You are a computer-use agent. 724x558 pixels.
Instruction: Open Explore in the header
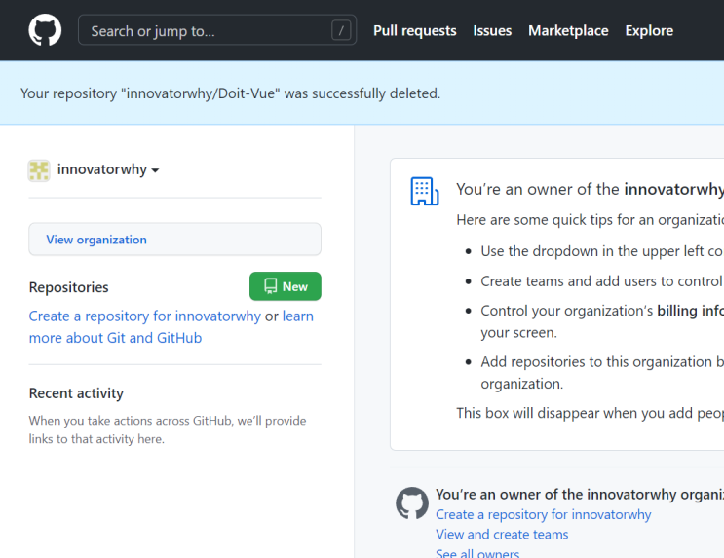click(649, 30)
